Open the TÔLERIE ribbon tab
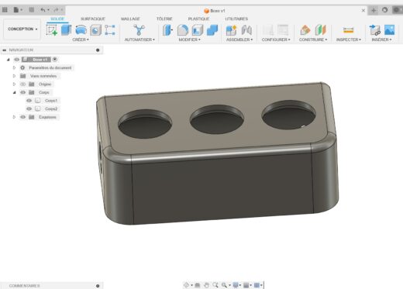The height and width of the screenshot is (289, 403). pos(164,19)
